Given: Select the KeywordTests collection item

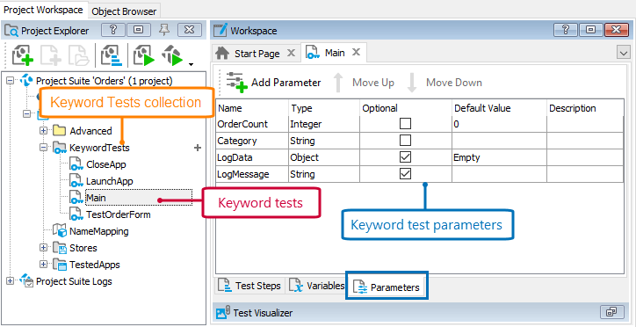Looking at the screenshot, I should point(99,148).
